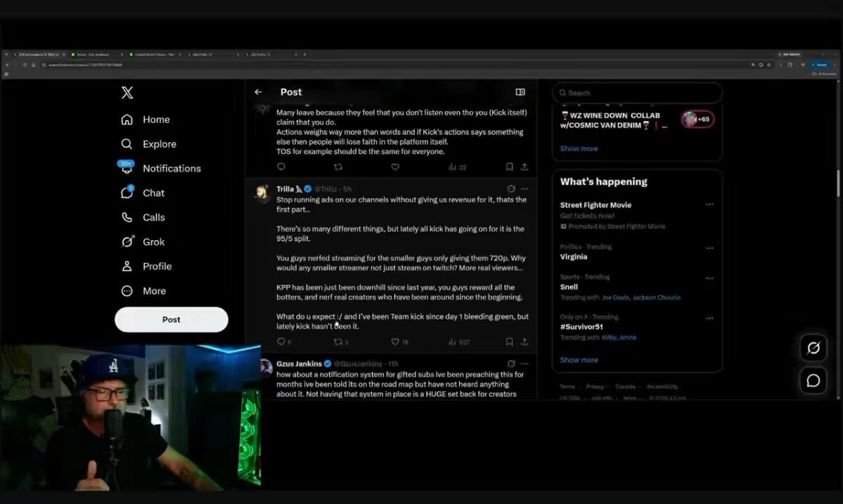The width and height of the screenshot is (843, 504).
Task: Click the X logo in the sidebar
Action: 127,93
